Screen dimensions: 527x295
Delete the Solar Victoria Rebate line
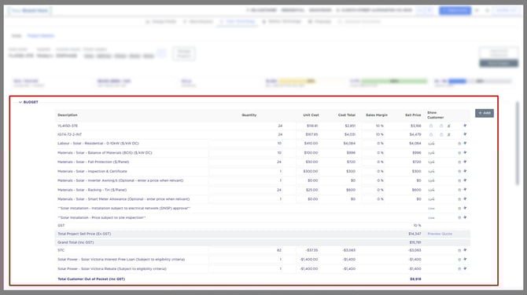tap(459, 269)
